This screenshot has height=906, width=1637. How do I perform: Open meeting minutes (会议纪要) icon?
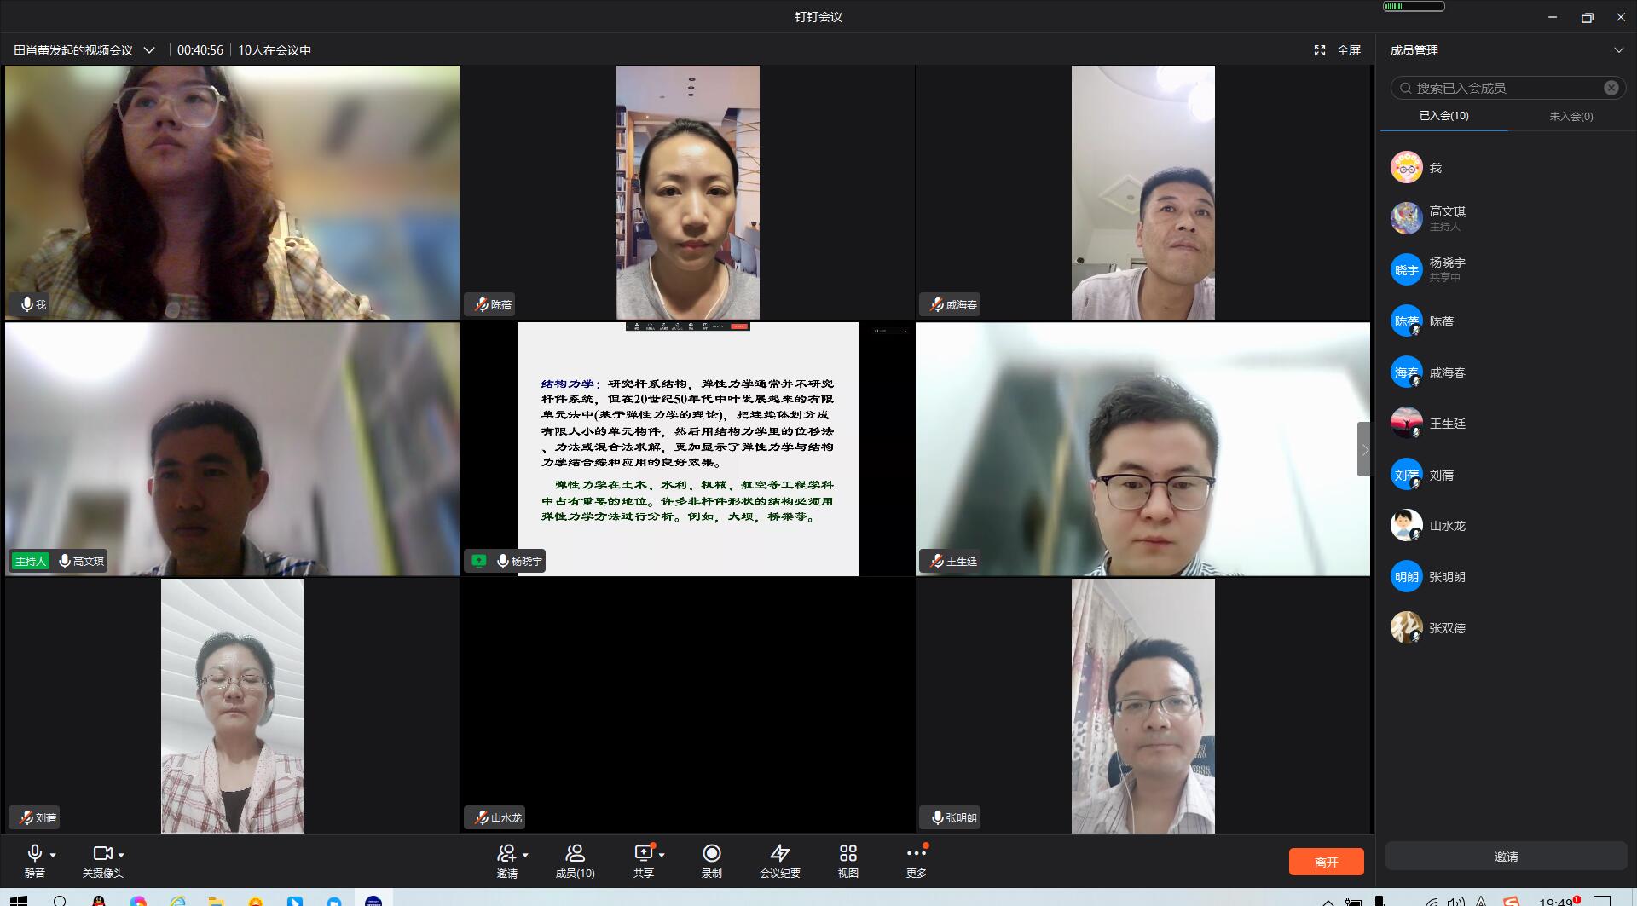[x=779, y=854]
